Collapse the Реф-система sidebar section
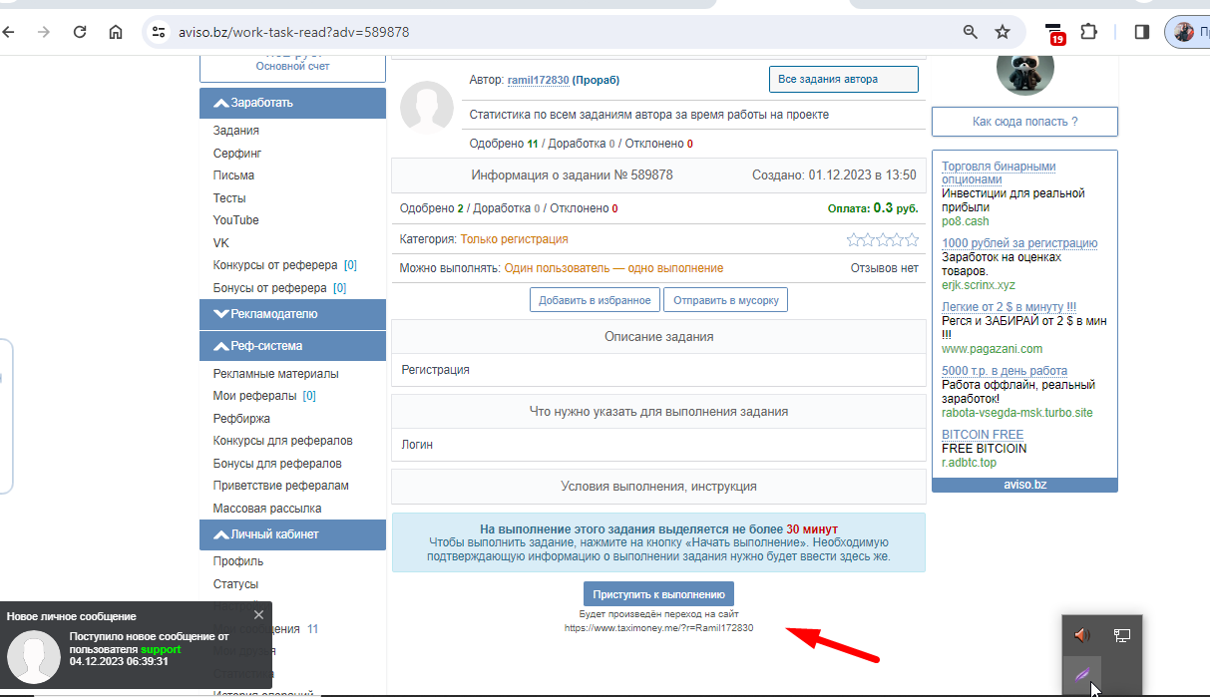Image resolution: width=1210 pixels, height=697 pixels. [292, 346]
